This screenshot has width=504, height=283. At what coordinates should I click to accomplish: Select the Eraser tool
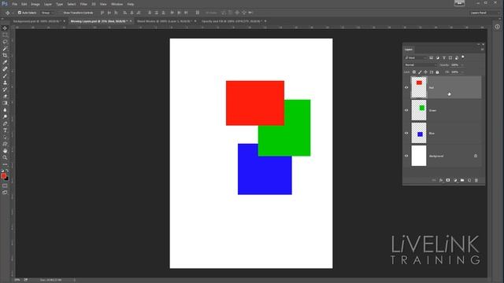point(5,96)
